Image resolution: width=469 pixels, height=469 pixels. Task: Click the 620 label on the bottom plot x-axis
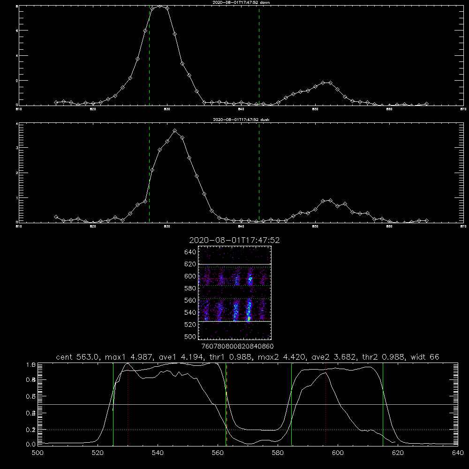pyautogui.click(x=398, y=453)
